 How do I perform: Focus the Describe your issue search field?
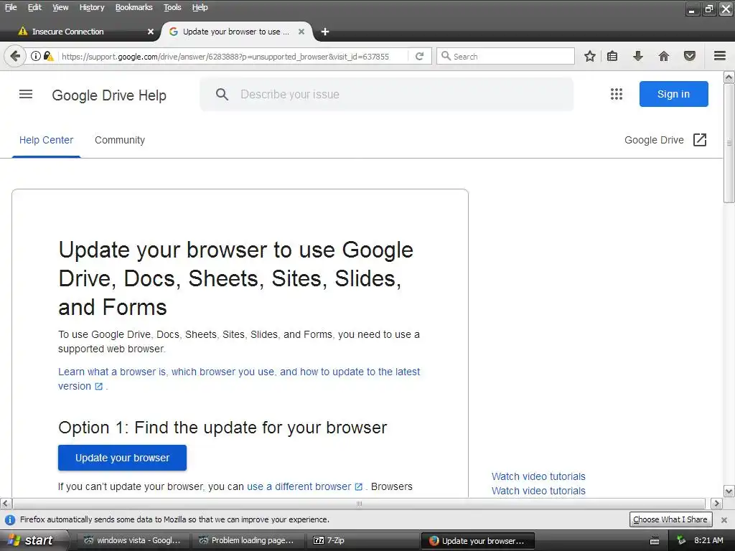point(386,94)
